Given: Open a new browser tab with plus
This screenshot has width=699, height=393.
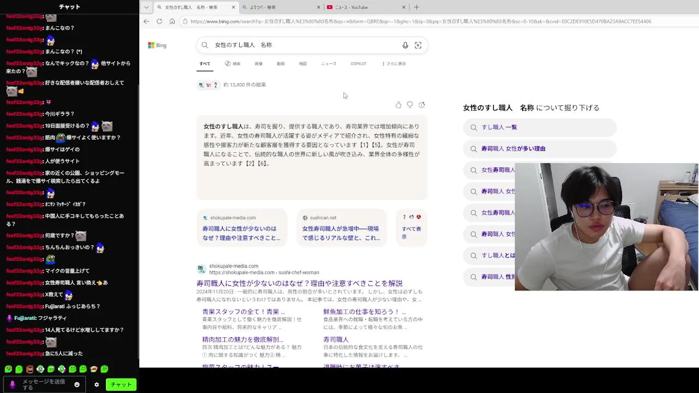Looking at the screenshot, I should [416, 7].
